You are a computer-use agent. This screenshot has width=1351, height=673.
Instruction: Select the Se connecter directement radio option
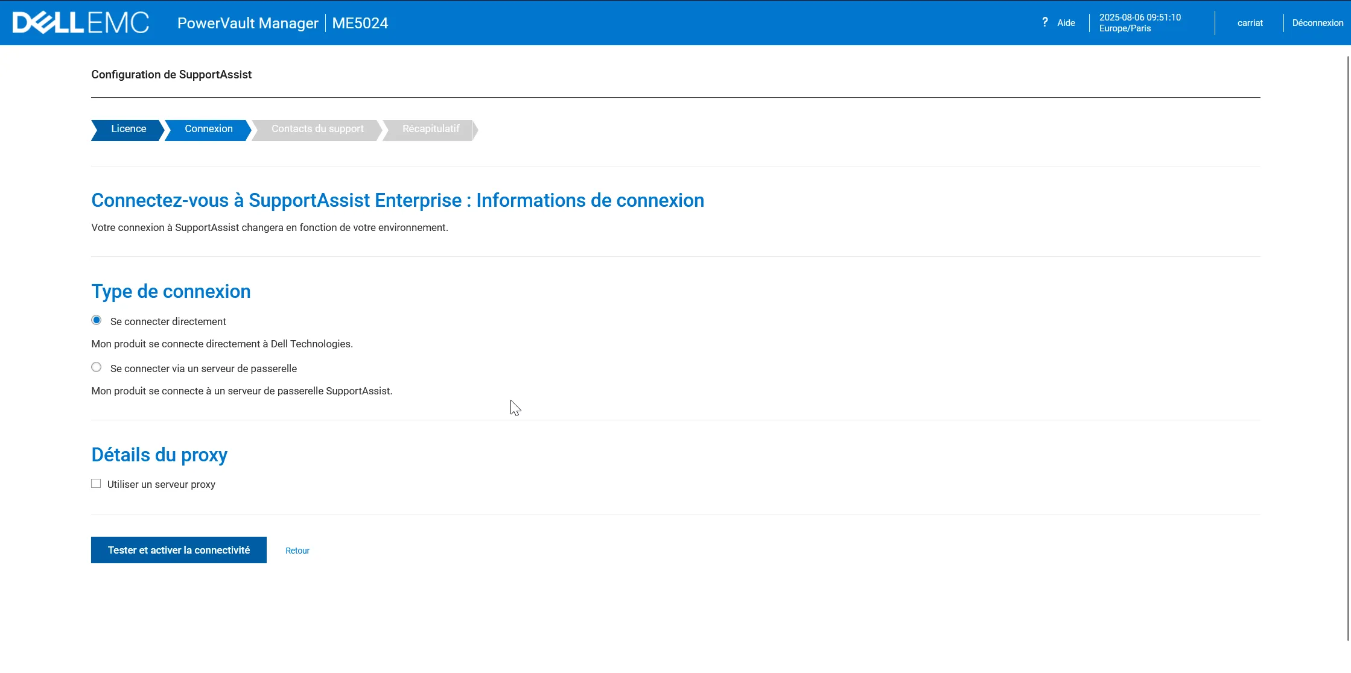(x=97, y=320)
